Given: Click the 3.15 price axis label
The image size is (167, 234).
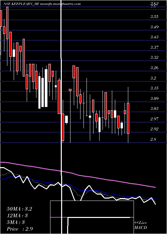Looking at the screenshot, I should pos(154,88).
